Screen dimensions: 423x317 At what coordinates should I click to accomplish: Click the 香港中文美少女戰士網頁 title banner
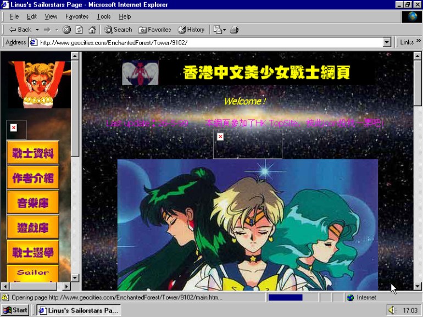coord(266,73)
